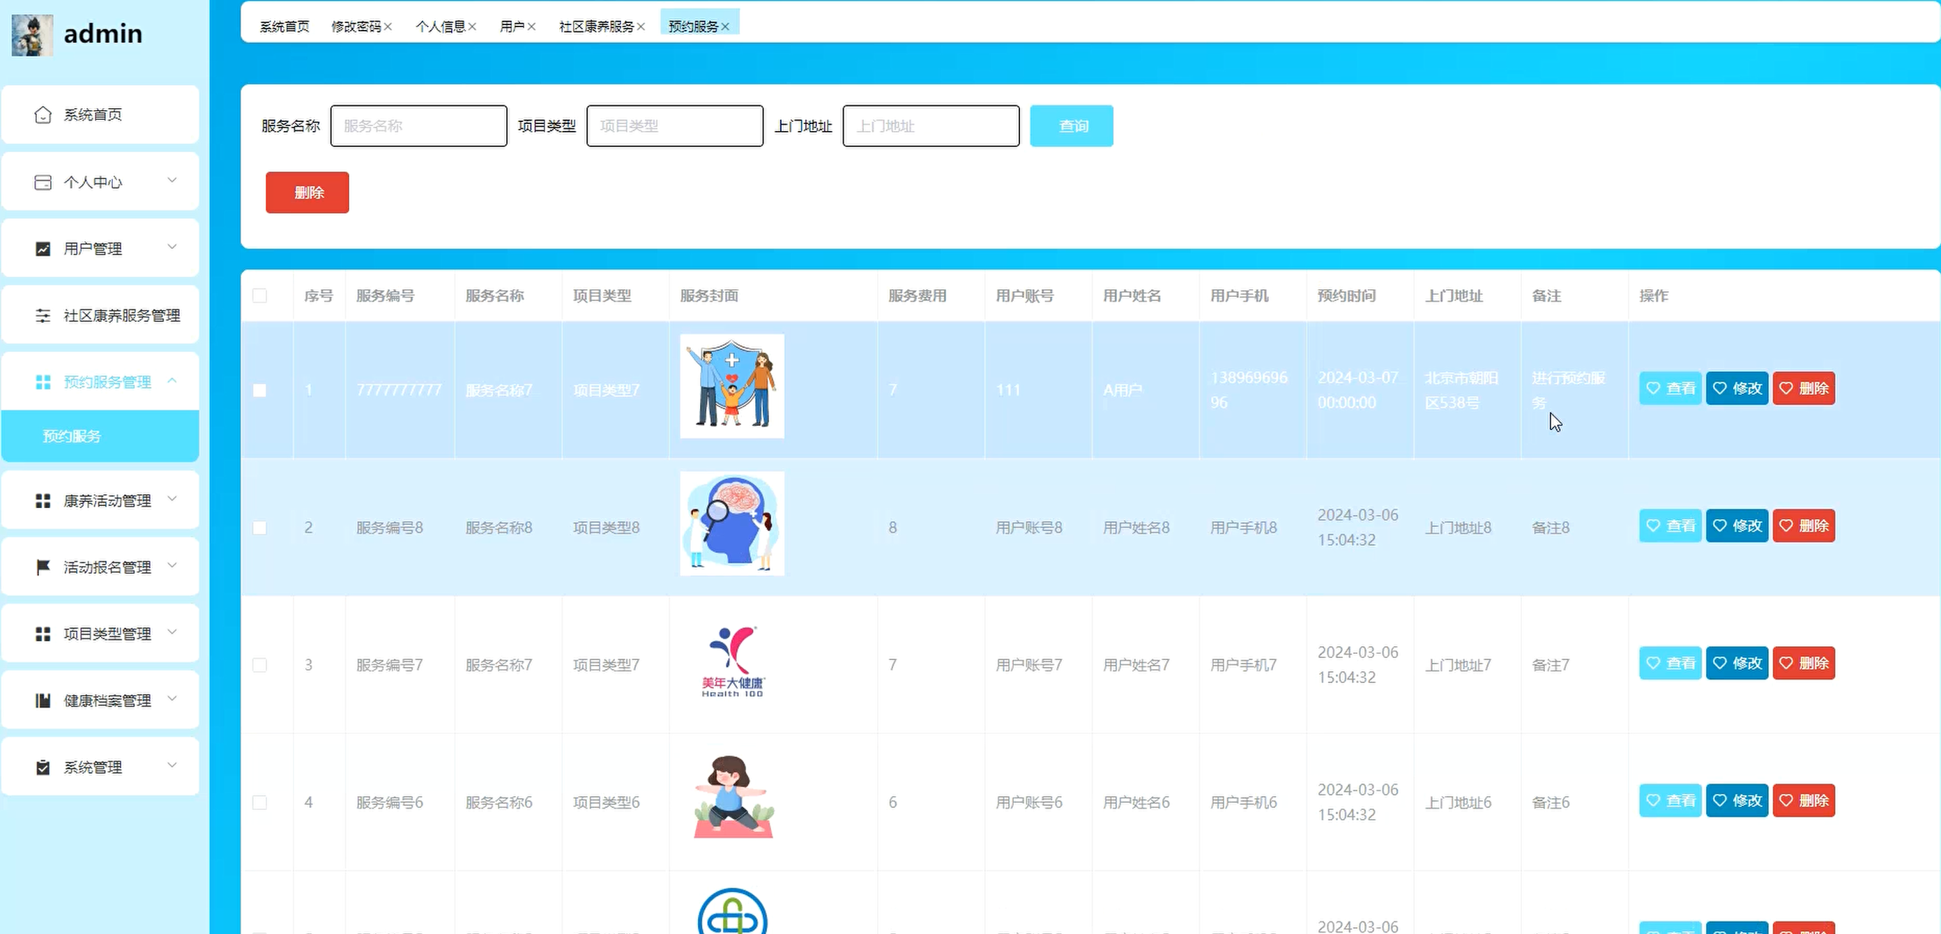View details of 服务编号7 row

[1670, 663]
